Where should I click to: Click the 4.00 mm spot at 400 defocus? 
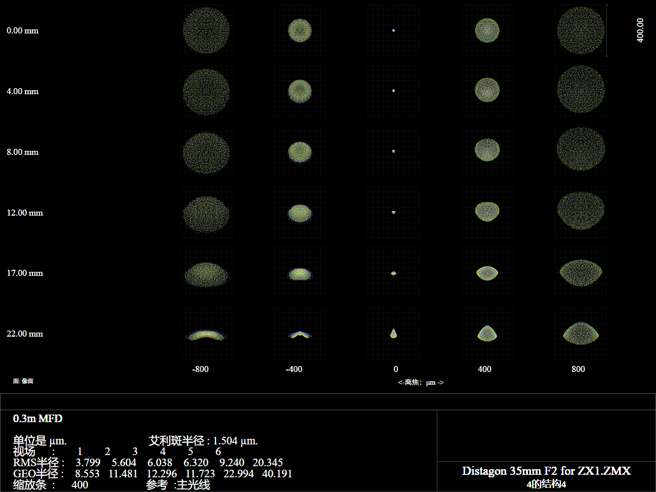pos(487,91)
